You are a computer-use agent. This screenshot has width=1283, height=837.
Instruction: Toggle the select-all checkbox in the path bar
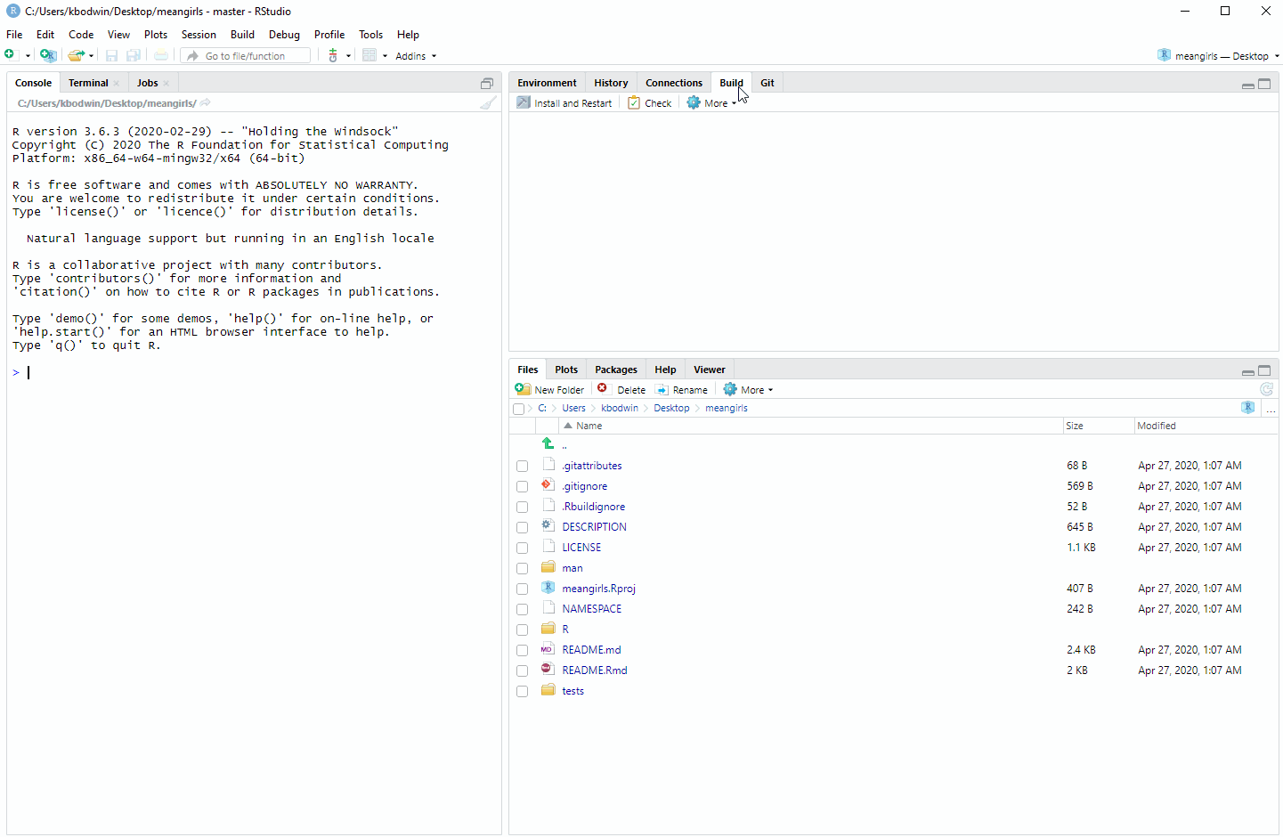click(x=519, y=409)
